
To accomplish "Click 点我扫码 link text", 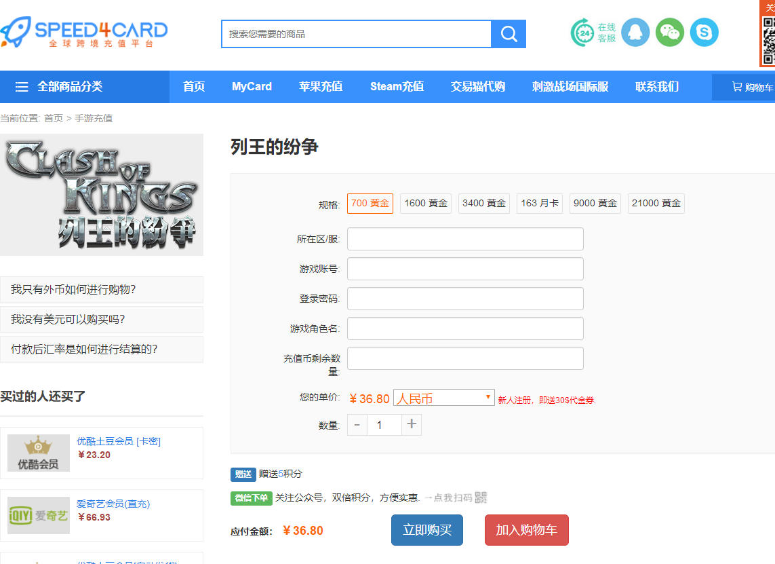I will (x=453, y=497).
